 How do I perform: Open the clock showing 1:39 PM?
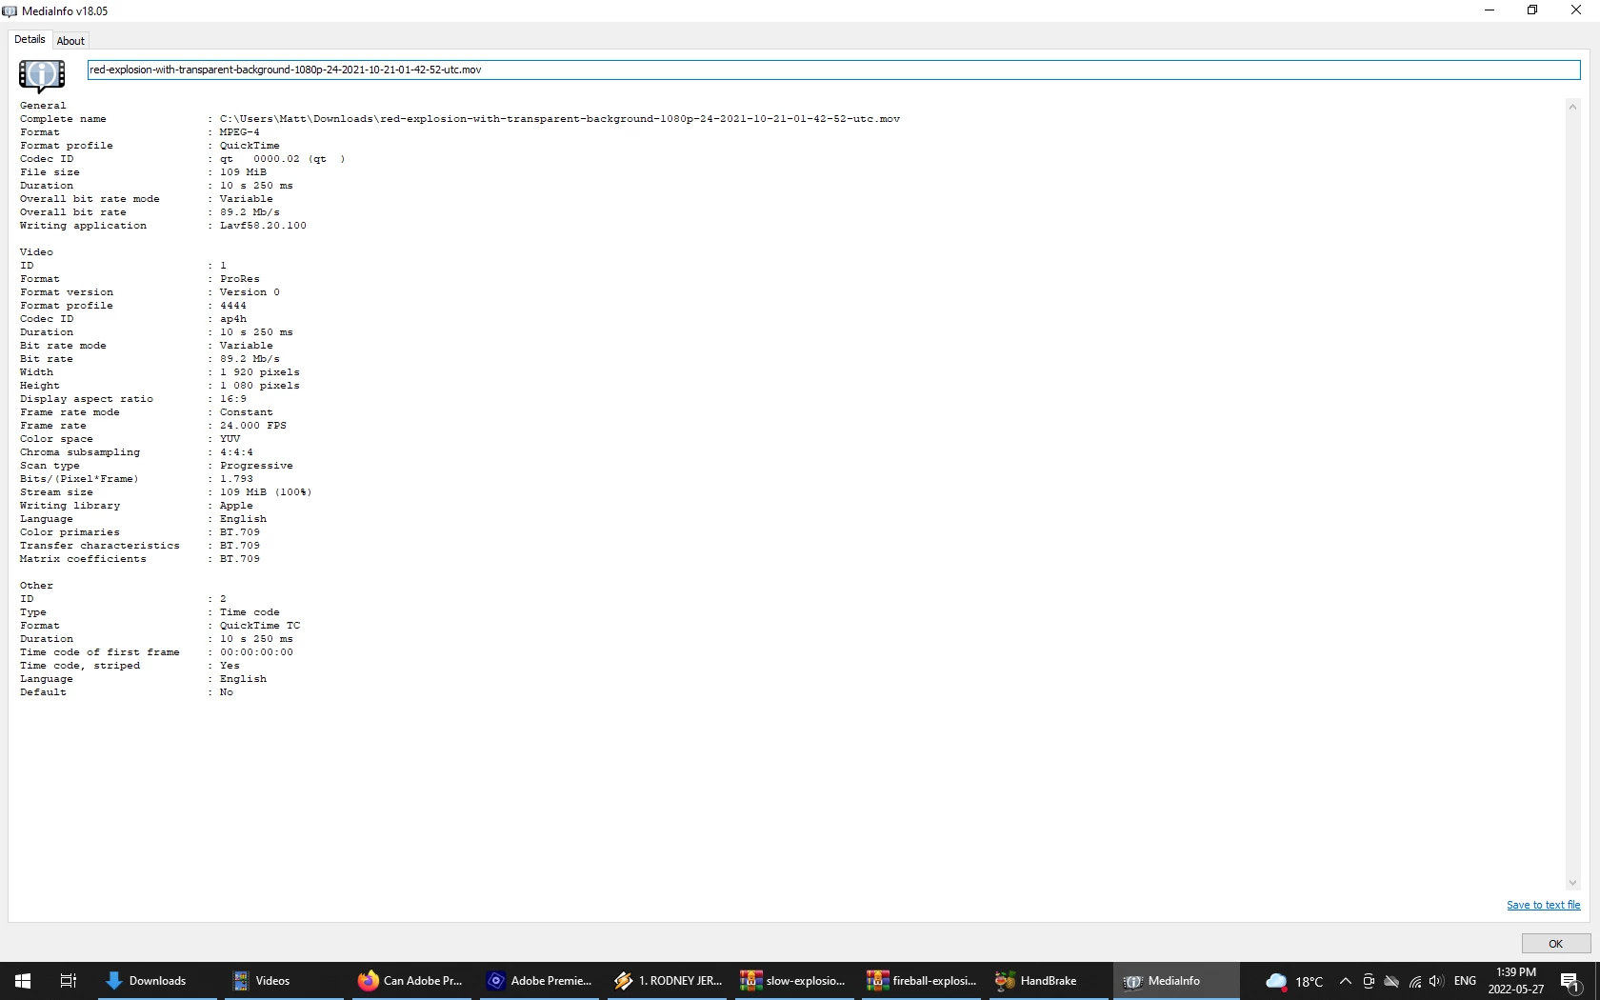1516,981
